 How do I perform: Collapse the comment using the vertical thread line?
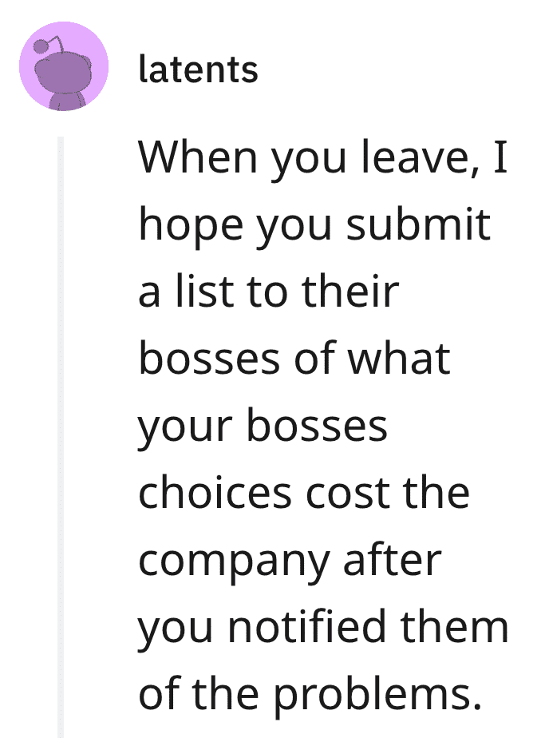(x=60, y=437)
